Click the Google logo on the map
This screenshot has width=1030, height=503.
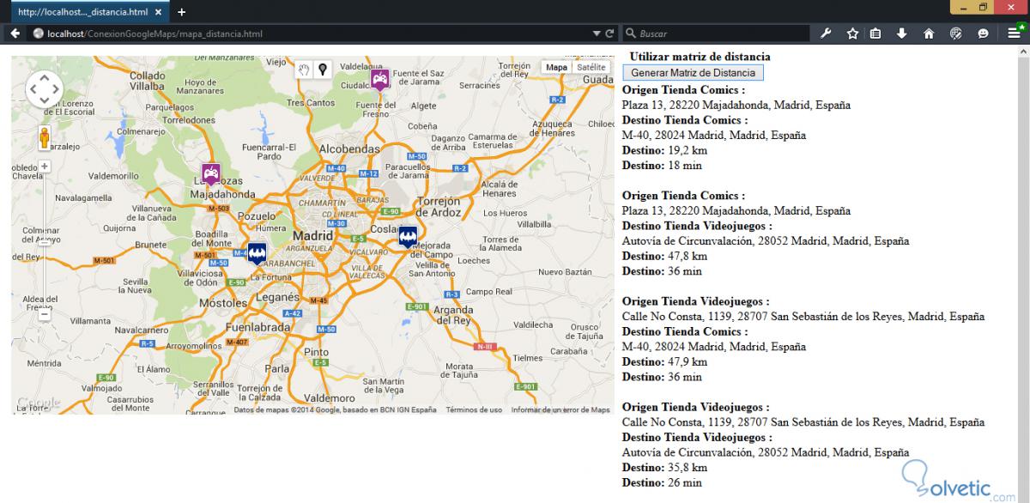(x=39, y=403)
